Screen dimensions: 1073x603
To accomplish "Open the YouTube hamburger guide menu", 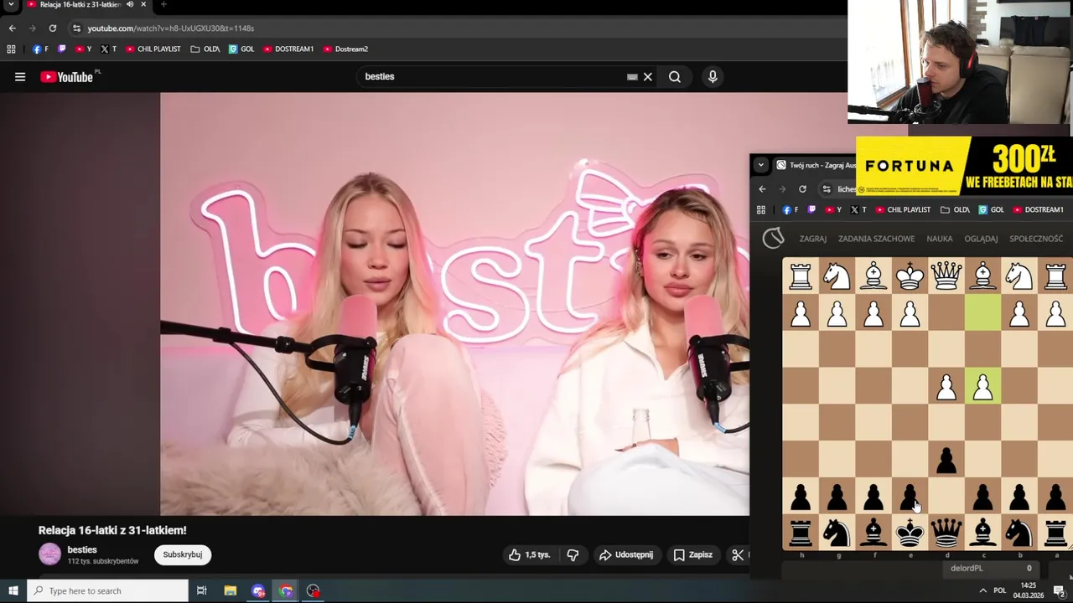I will click(x=20, y=77).
